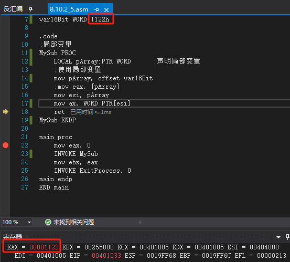The width and height of the screenshot is (290, 262).
Task: Click the 'MySub PROC' line
Action: (57, 53)
